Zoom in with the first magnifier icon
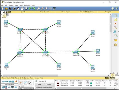The image size is (119, 90). pos(38,8)
